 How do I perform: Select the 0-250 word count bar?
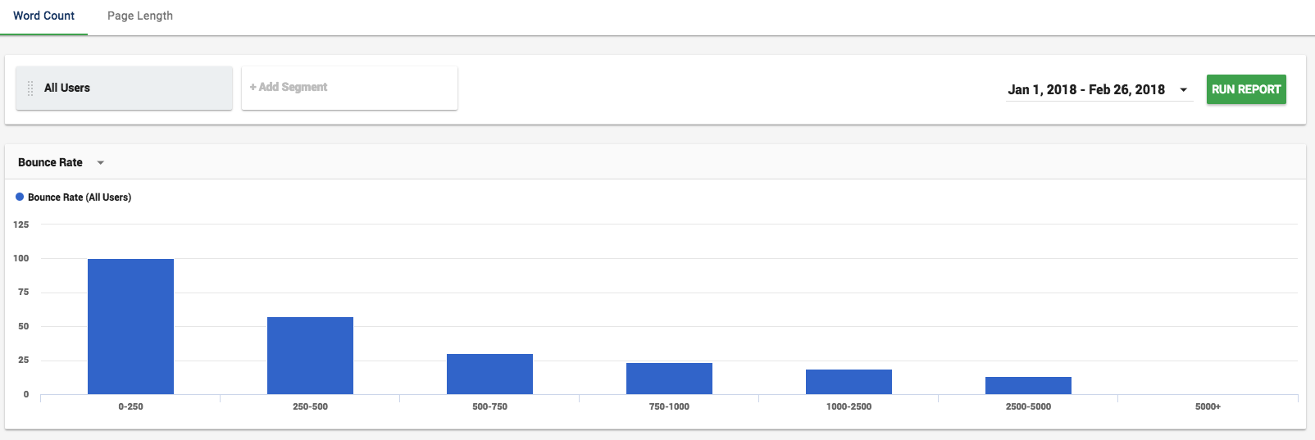click(130, 326)
